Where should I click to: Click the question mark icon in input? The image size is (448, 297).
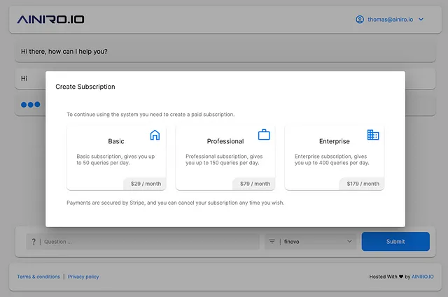tap(34, 242)
